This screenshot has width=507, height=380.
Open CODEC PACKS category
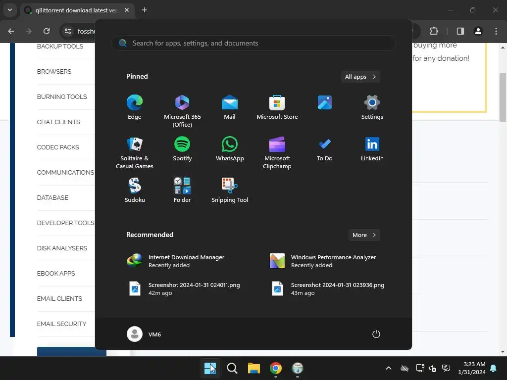tap(58, 147)
